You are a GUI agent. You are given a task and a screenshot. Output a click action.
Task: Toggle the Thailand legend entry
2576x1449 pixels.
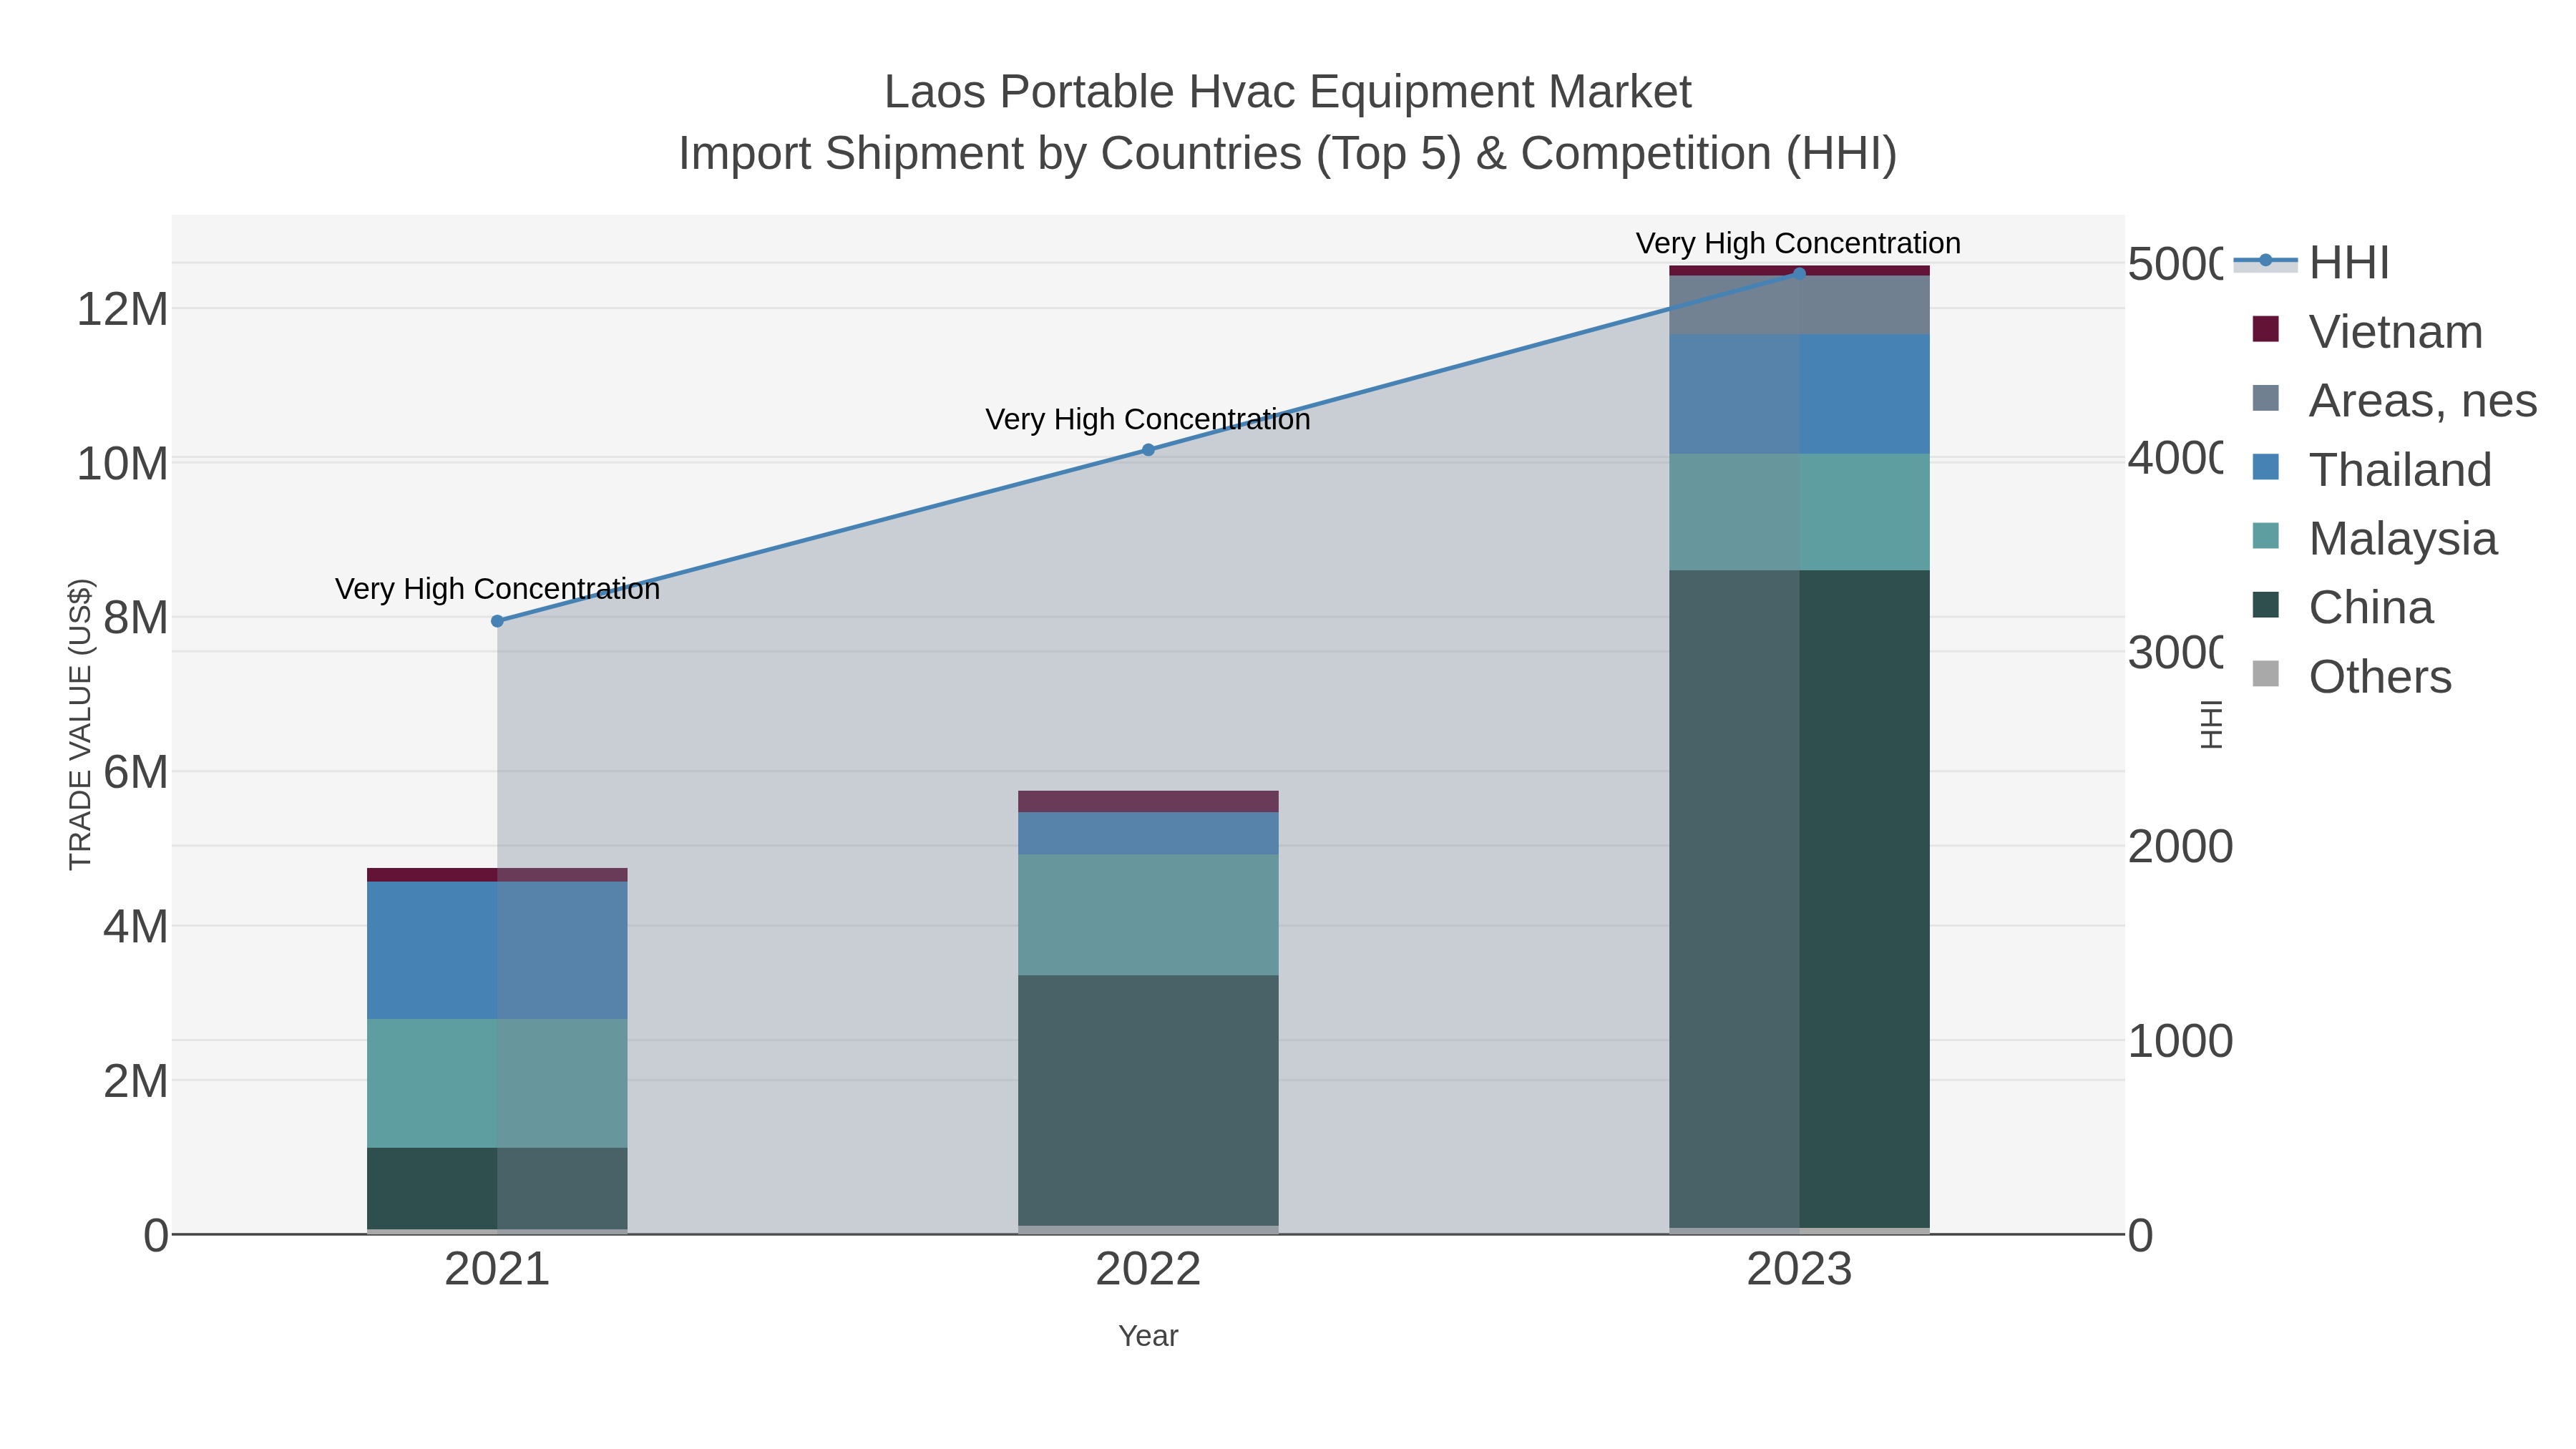(2372, 469)
